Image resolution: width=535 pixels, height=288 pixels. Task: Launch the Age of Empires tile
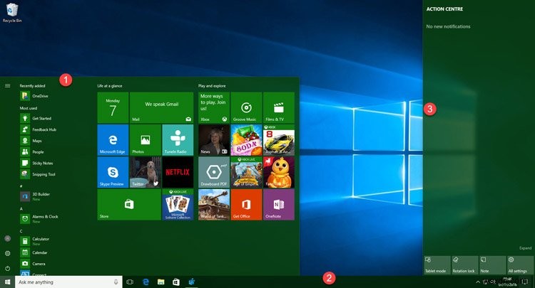coord(246,172)
